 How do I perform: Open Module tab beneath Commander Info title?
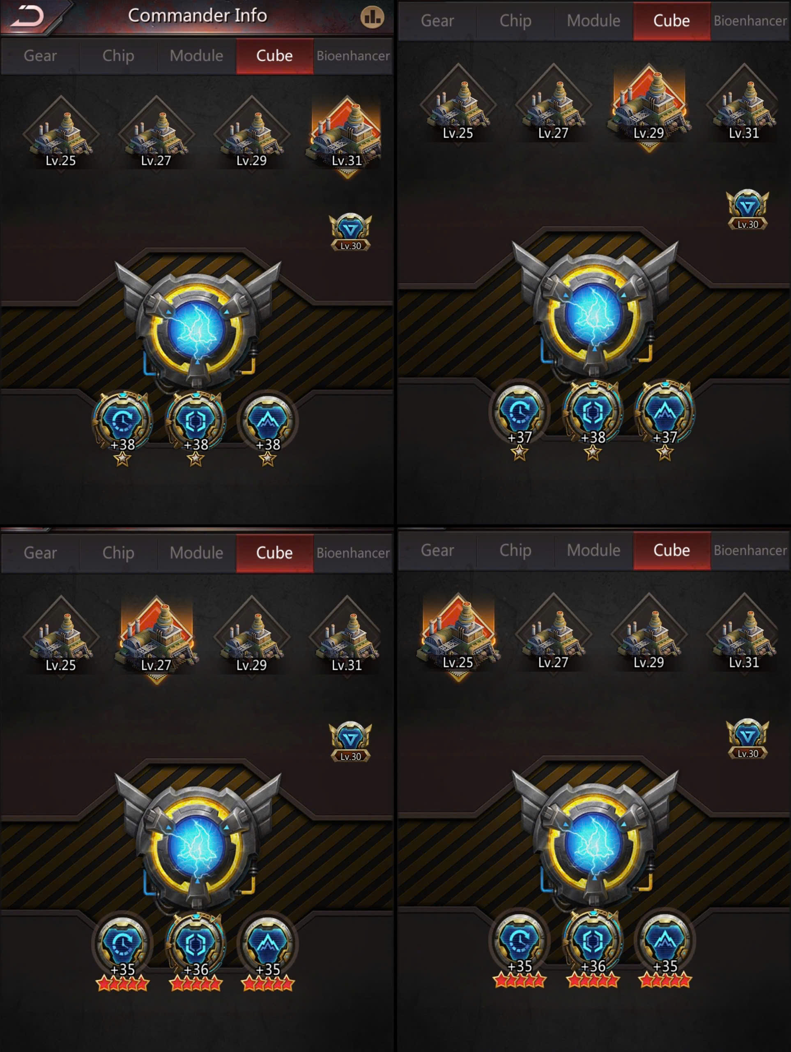pos(196,56)
